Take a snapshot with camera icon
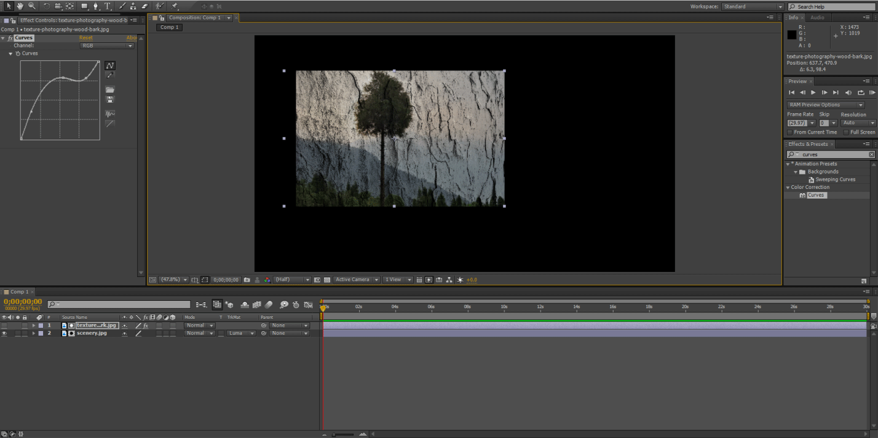878x438 pixels. coord(247,280)
